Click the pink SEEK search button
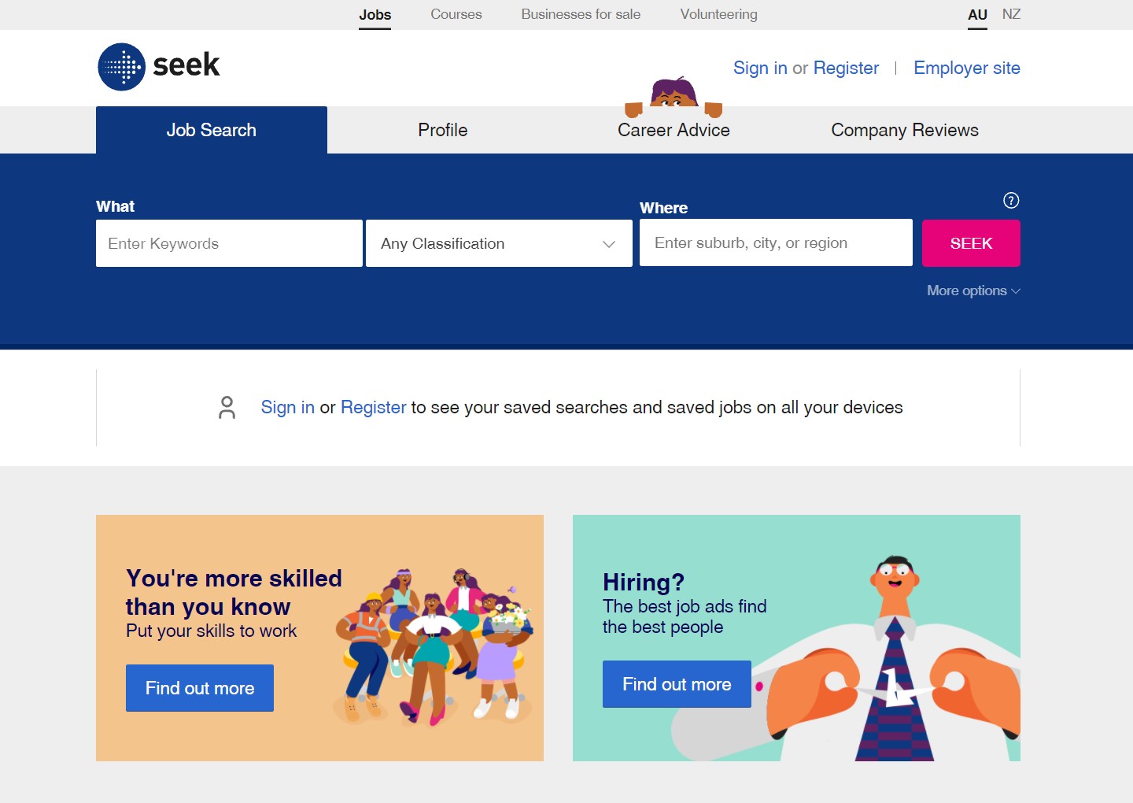 [x=971, y=243]
